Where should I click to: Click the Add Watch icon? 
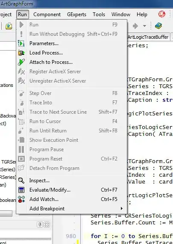click(x=21, y=199)
